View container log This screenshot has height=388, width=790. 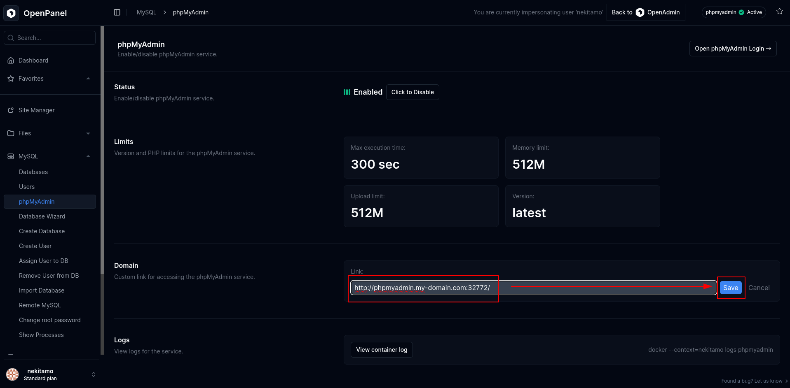382,350
